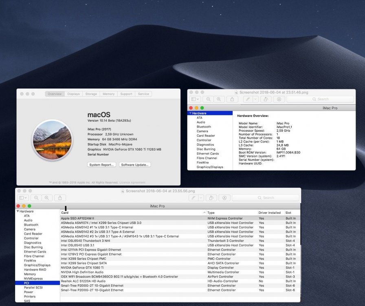This screenshot has height=306, width=365.
Task: Select Graphics/Displays in the upper iMac Pro sidebar
Action: click(x=210, y=167)
